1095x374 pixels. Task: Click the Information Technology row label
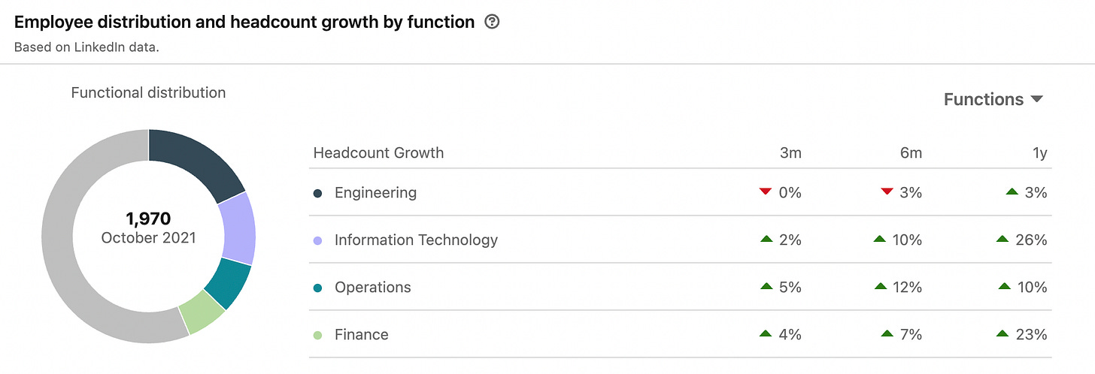tap(416, 240)
